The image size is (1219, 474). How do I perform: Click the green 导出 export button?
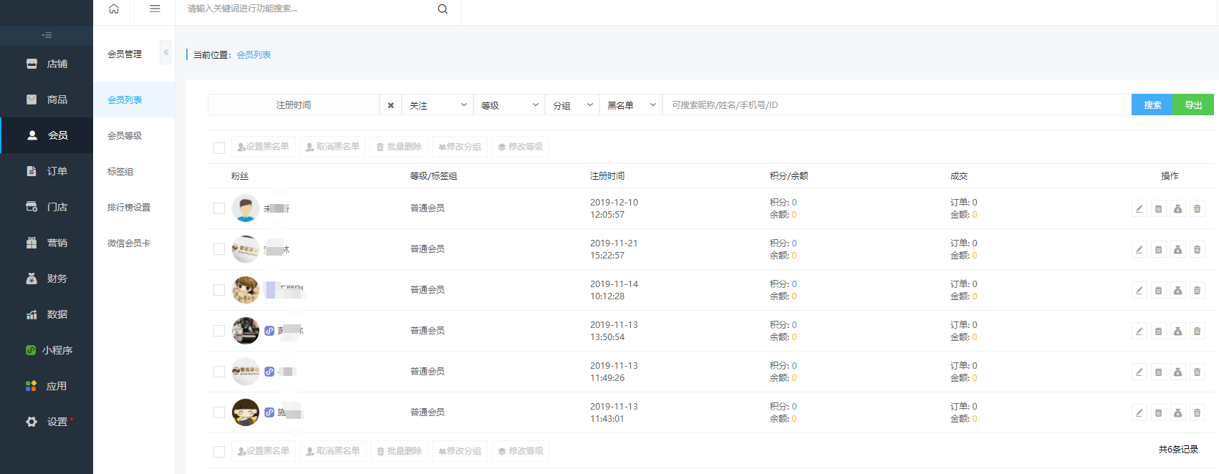click(x=1193, y=105)
